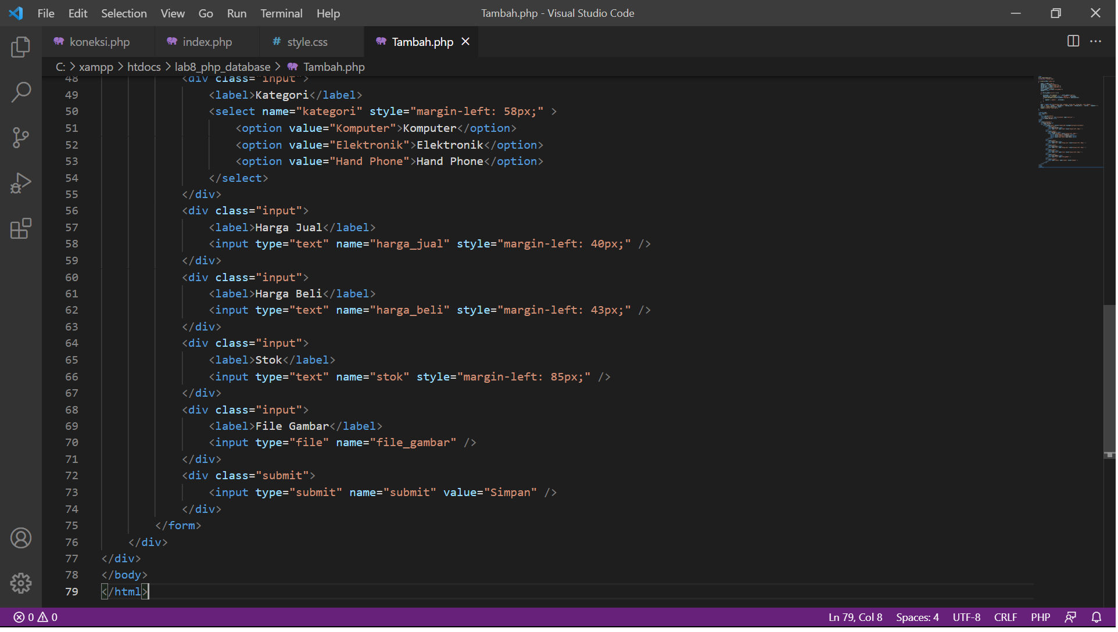Viewport: 1118px width, 632px height.
Task: Click Ln 79, Col 8 to go to line
Action: click(854, 617)
